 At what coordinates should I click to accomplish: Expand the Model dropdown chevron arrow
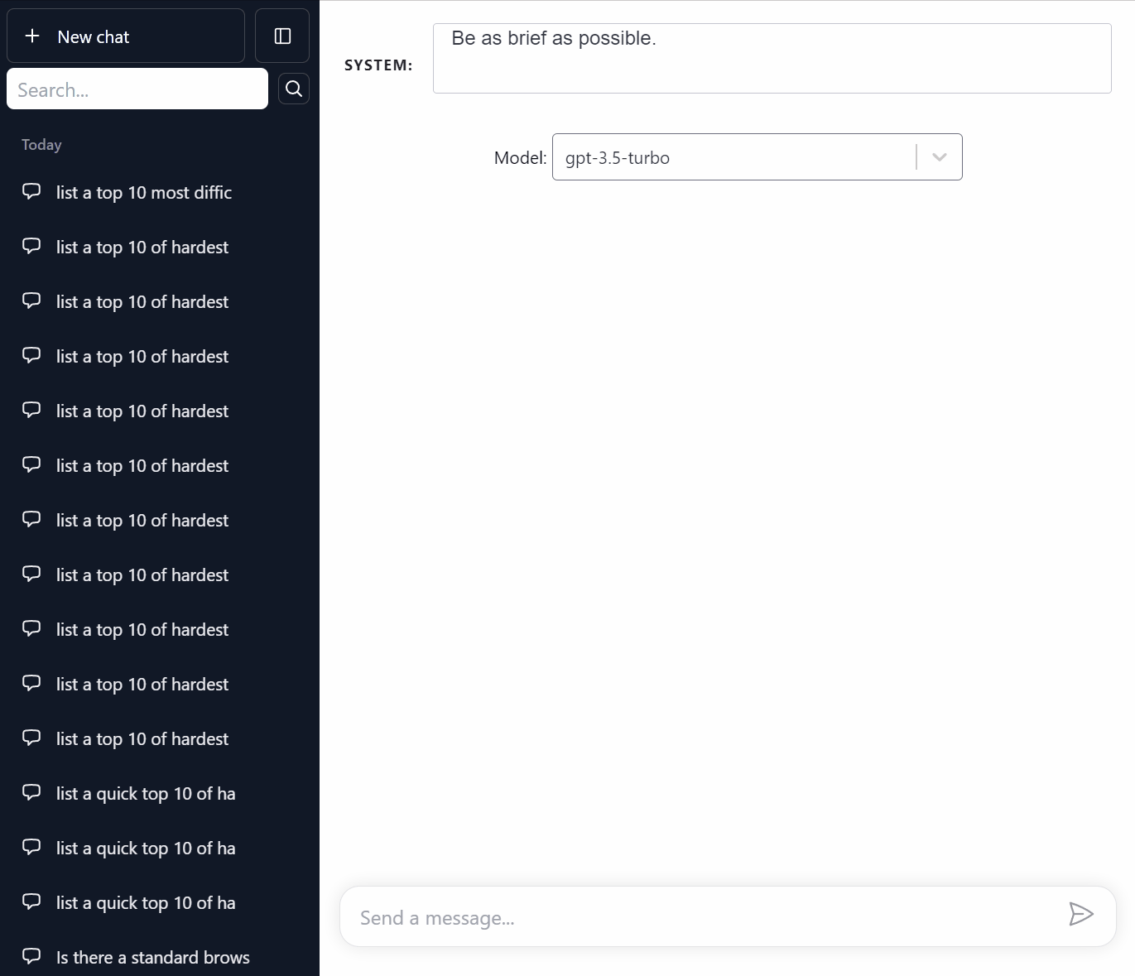pos(939,156)
